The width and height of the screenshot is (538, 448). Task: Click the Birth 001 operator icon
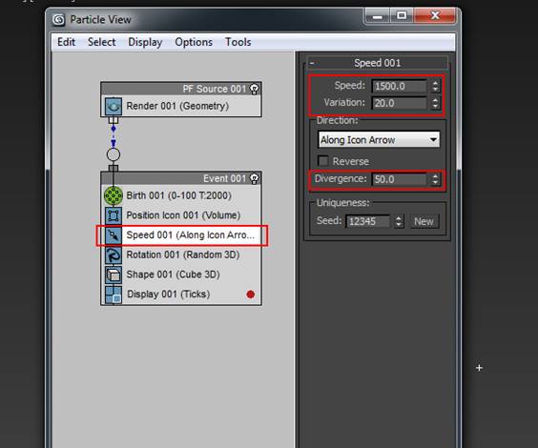pos(114,195)
